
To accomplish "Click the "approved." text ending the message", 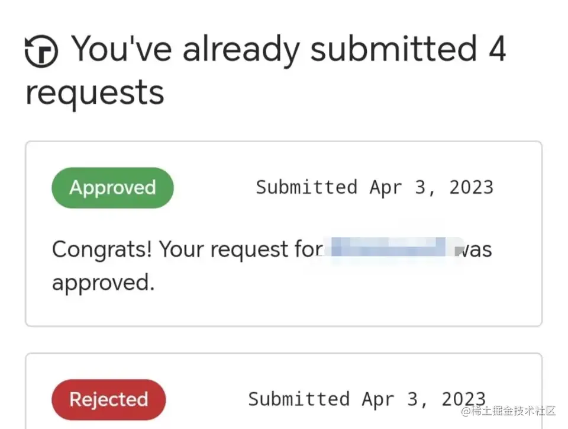I will tap(103, 282).
